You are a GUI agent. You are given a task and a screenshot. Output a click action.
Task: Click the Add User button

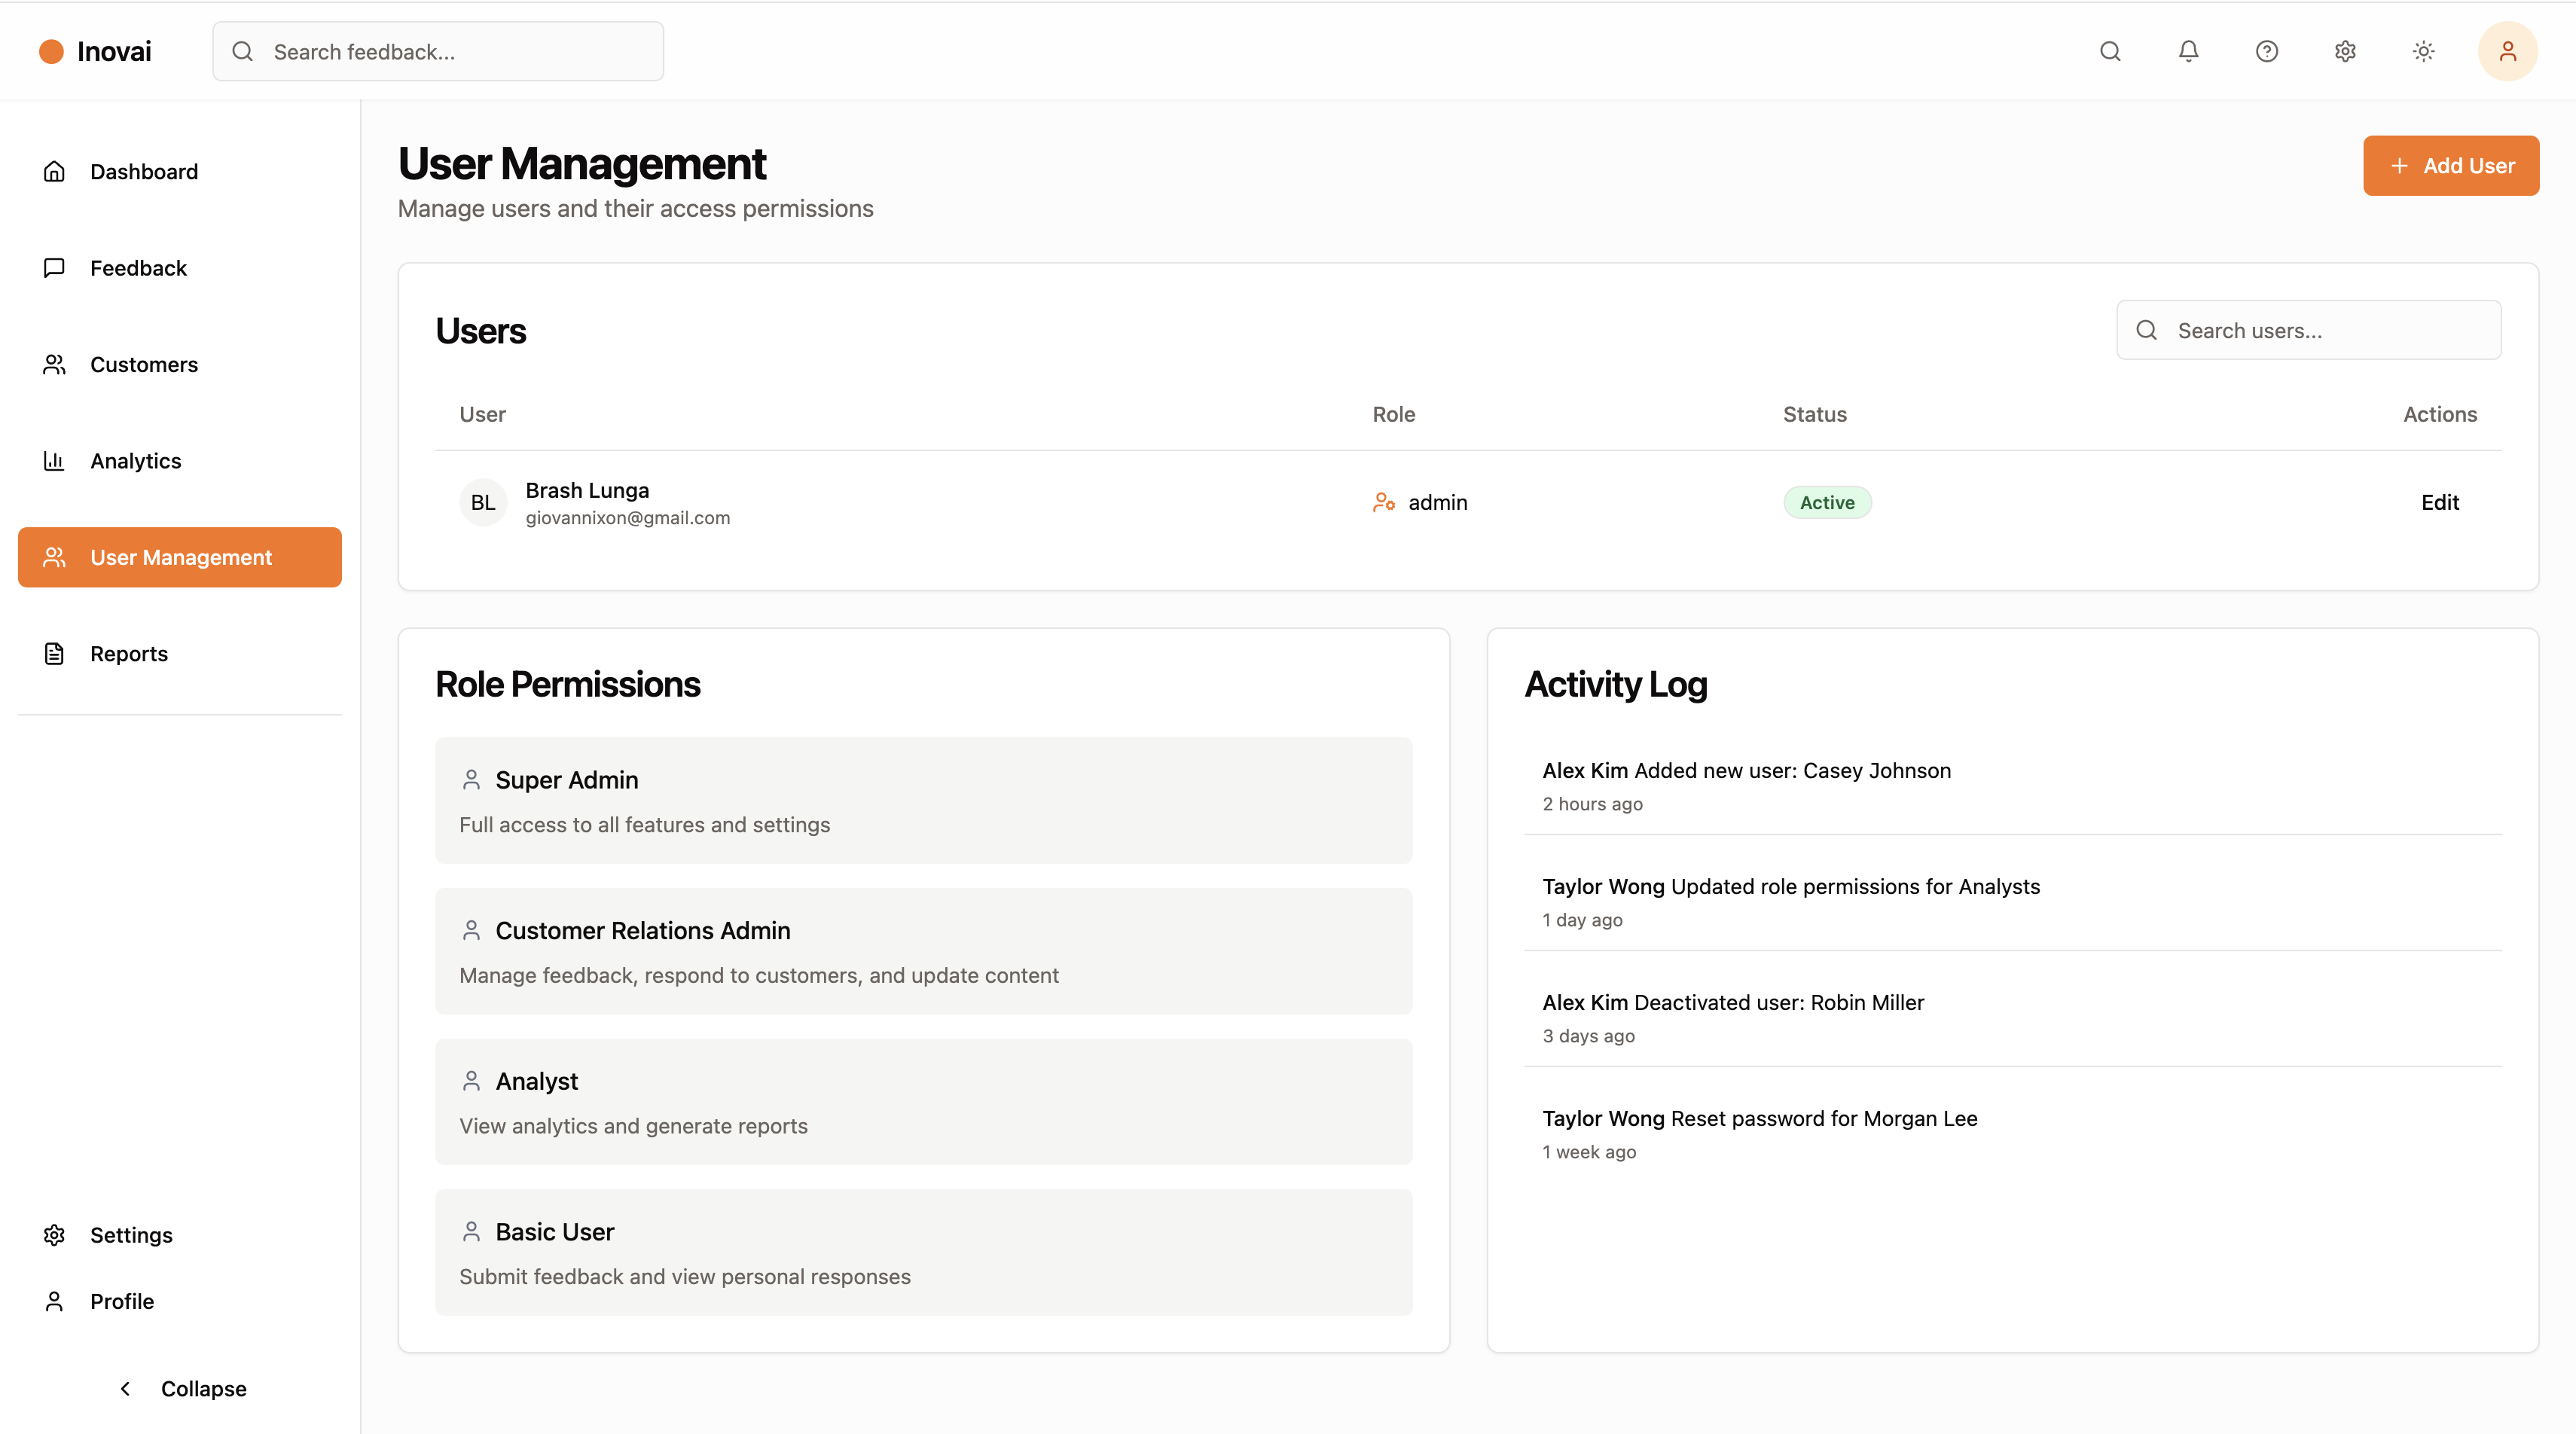[x=2450, y=166]
